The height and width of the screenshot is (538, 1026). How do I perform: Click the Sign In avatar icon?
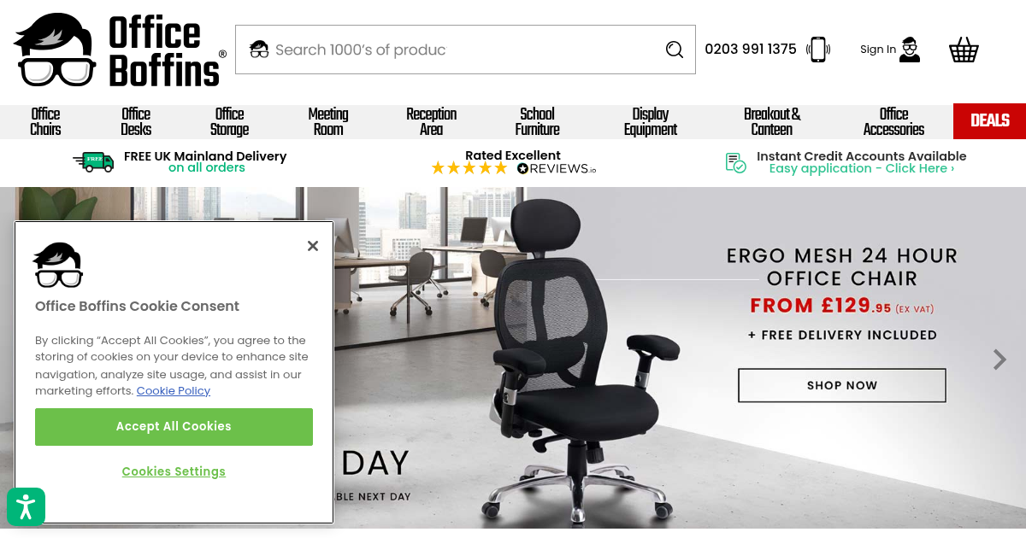[910, 50]
